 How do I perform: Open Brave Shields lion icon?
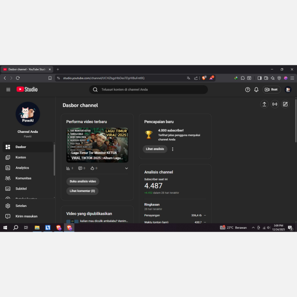[x=204, y=78]
